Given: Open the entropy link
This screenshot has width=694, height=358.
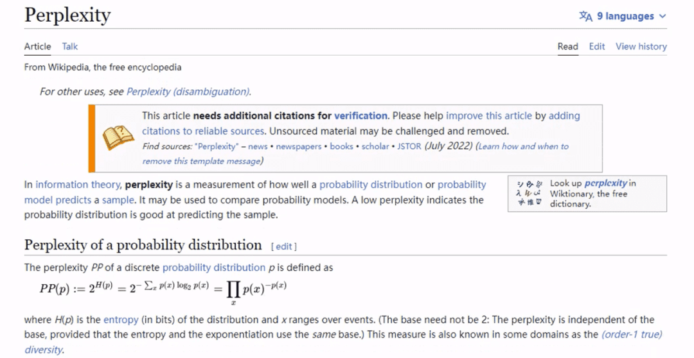Looking at the screenshot, I should 121,320.
